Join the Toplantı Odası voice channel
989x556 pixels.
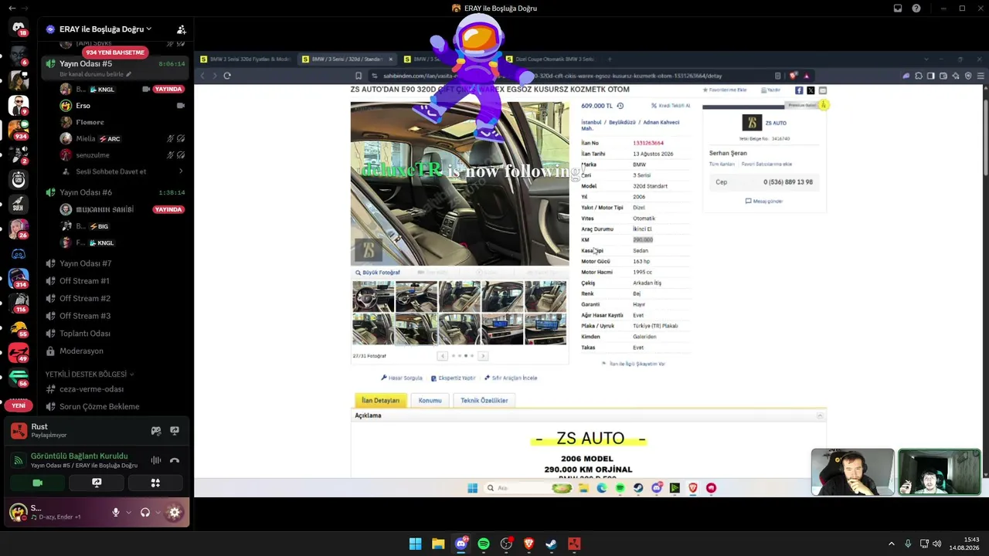[85, 334]
